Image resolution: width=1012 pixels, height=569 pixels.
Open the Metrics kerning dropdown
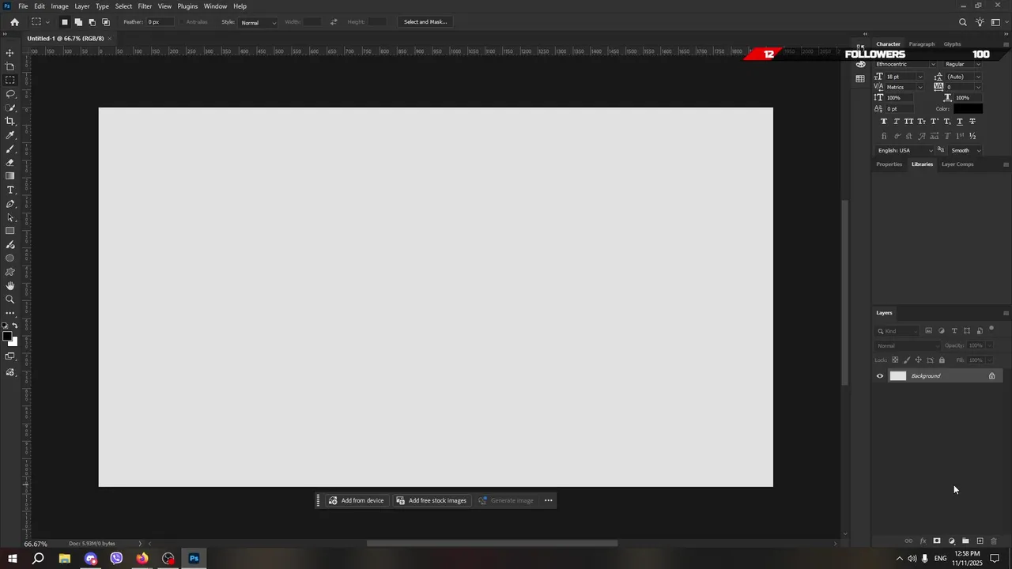tap(919, 87)
